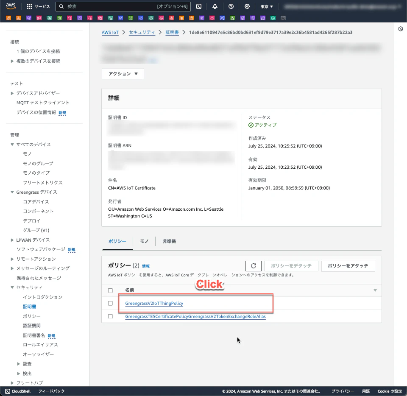Viewport: 407px width, 396px height.
Task: Open the settings gear in header
Action: pyautogui.click(x=247, y=6)
